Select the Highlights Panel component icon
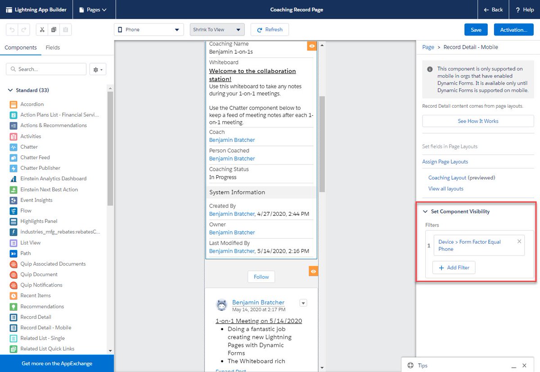540x372 pixels. [13, 221]
